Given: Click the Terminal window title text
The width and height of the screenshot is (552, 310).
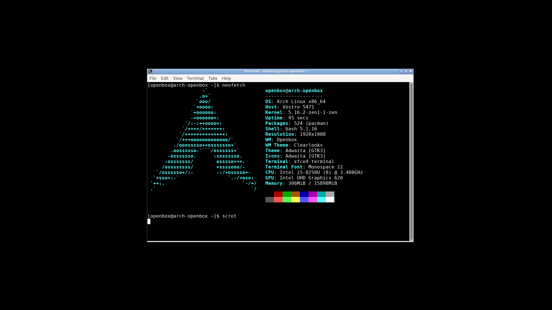Looking at the screenshot, I should tap(276, 71).
